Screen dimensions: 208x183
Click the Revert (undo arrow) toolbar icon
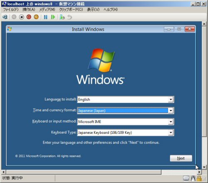pos(69,17)
